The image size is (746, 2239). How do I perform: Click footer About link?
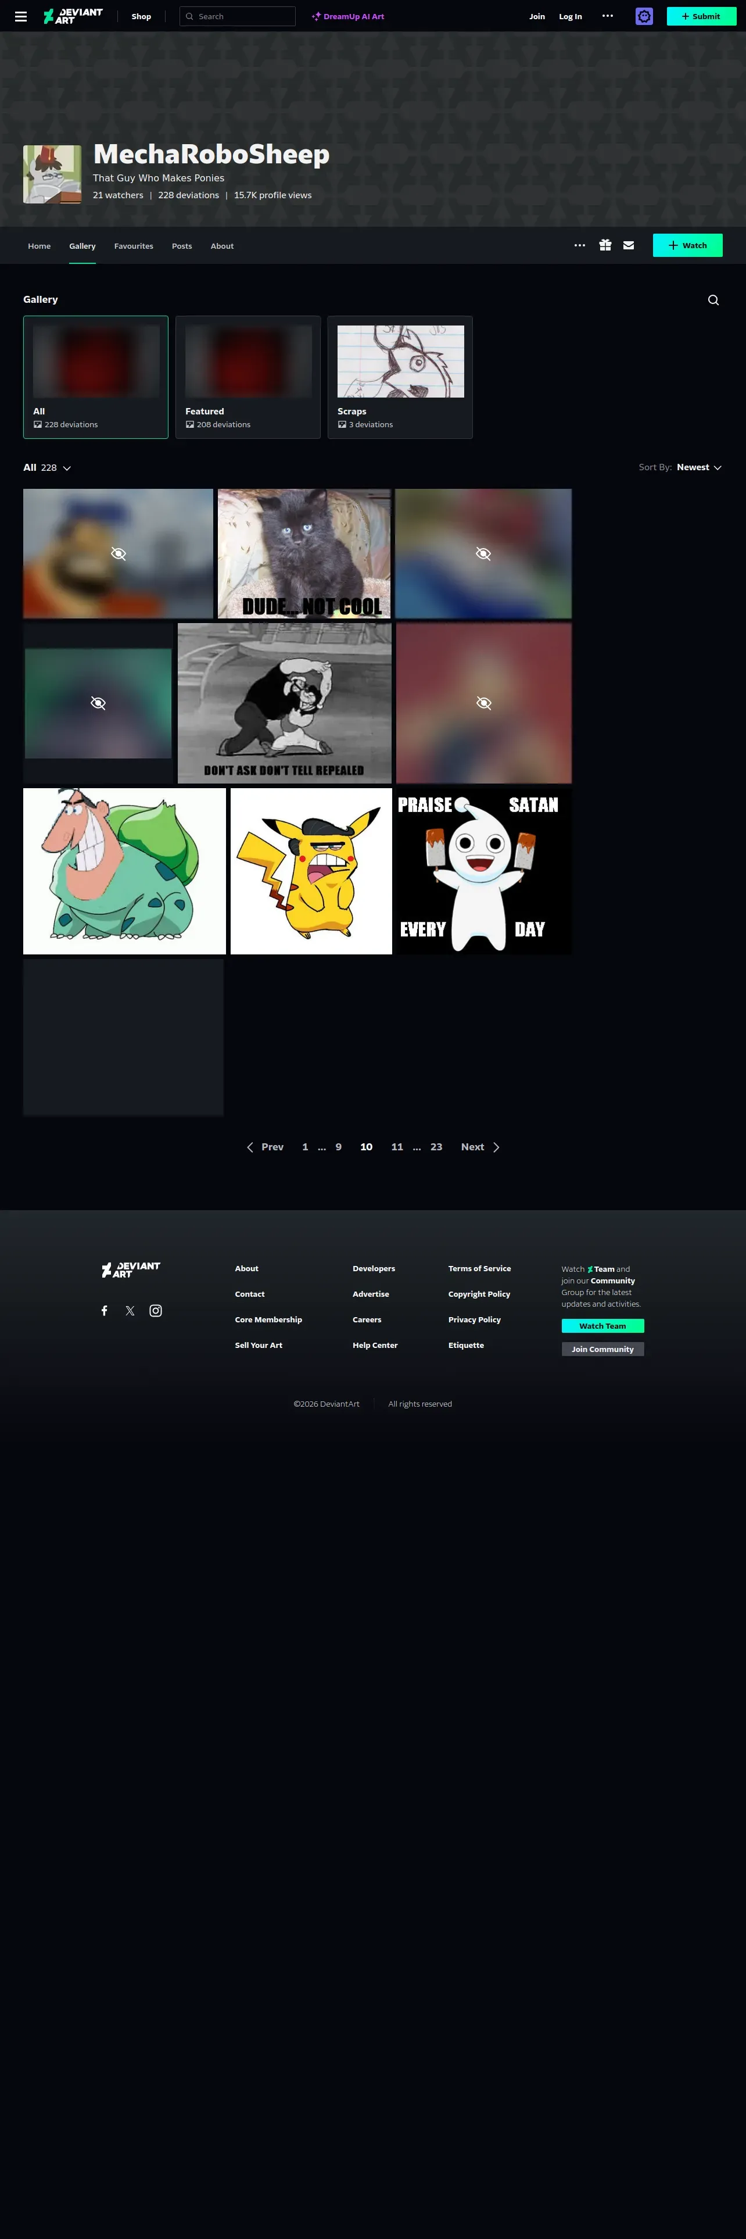click(x=247, y=1269)
